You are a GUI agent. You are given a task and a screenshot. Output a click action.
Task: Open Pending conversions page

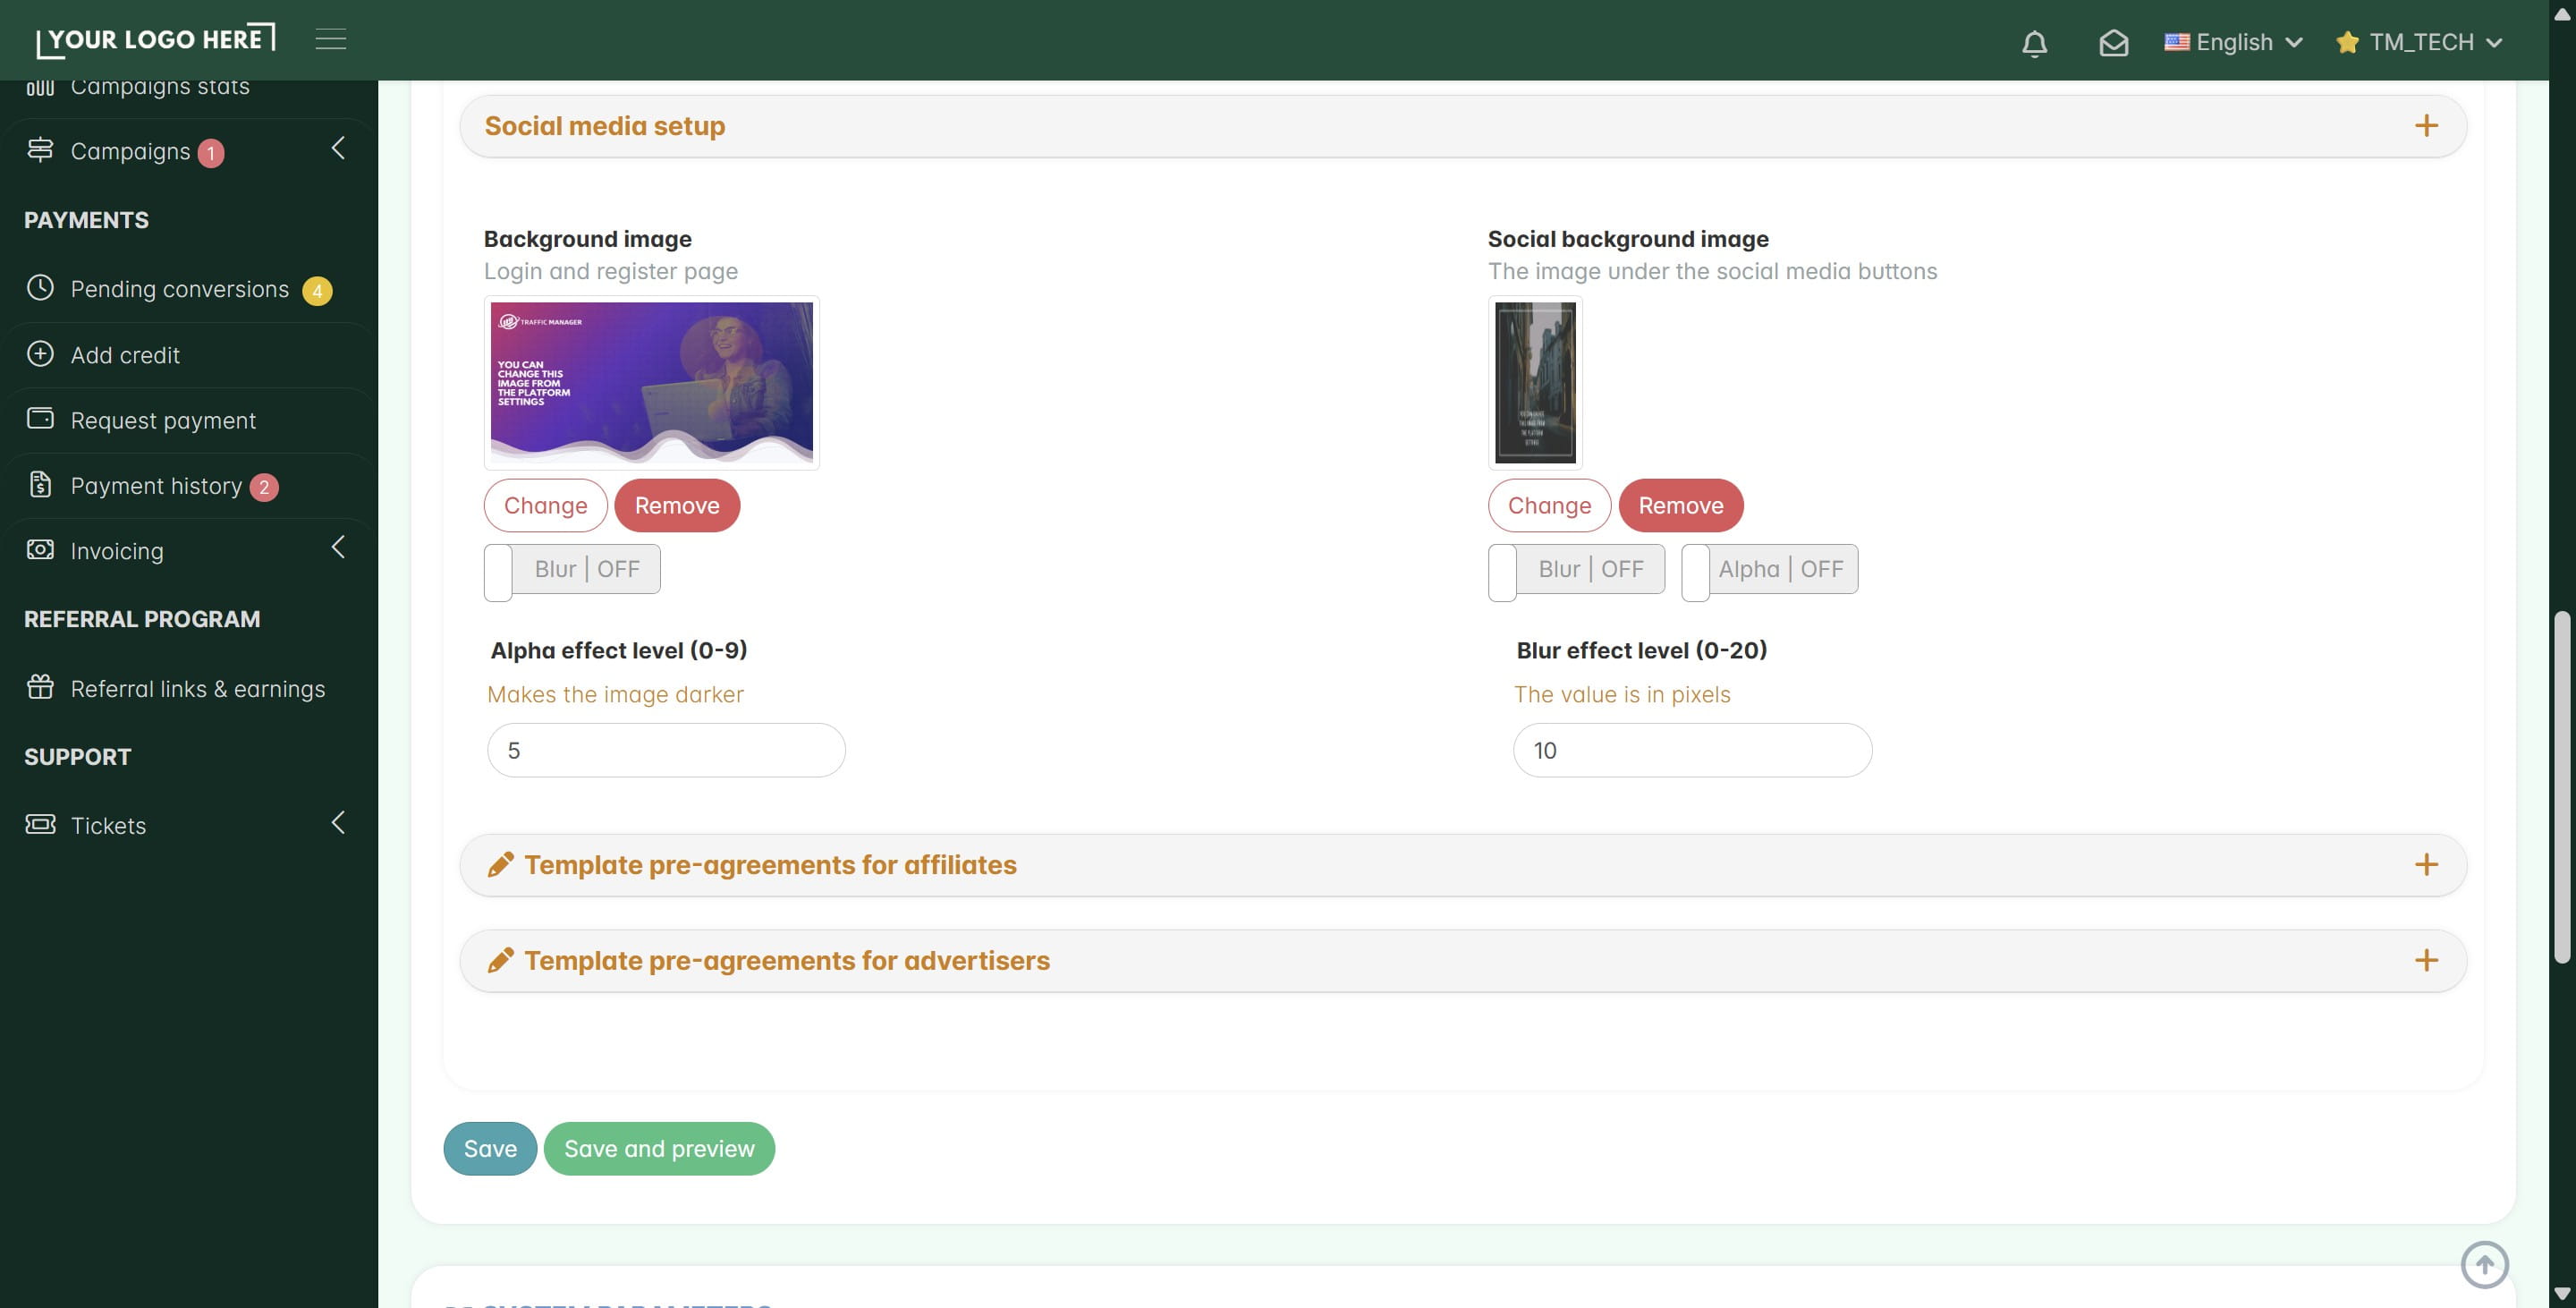point(180,289)
